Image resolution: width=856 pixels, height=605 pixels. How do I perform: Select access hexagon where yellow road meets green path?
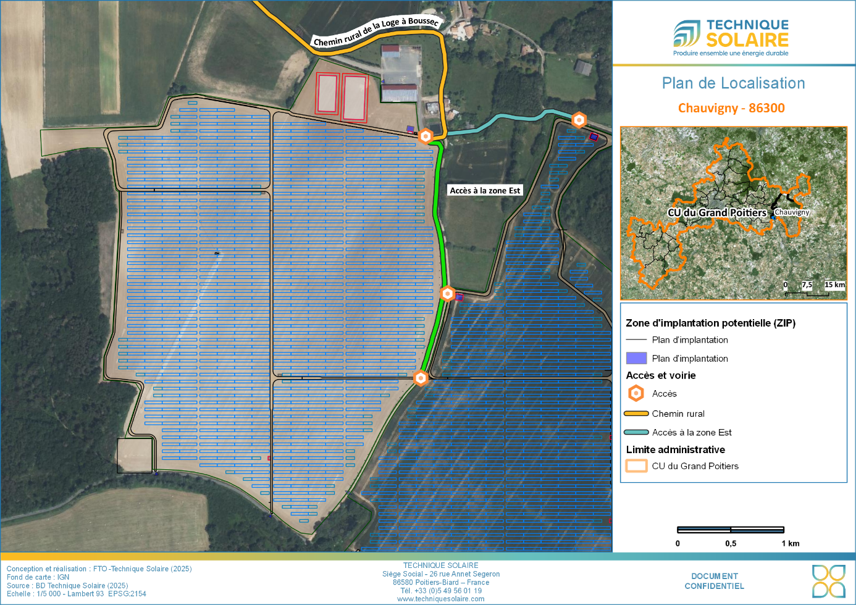pos(426,136)
